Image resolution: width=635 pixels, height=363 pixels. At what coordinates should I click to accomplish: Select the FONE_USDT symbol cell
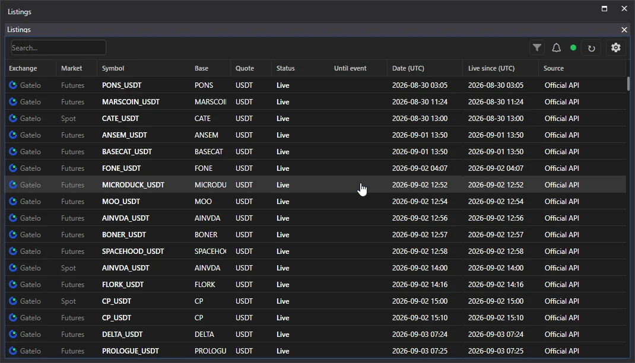(121, 168)
